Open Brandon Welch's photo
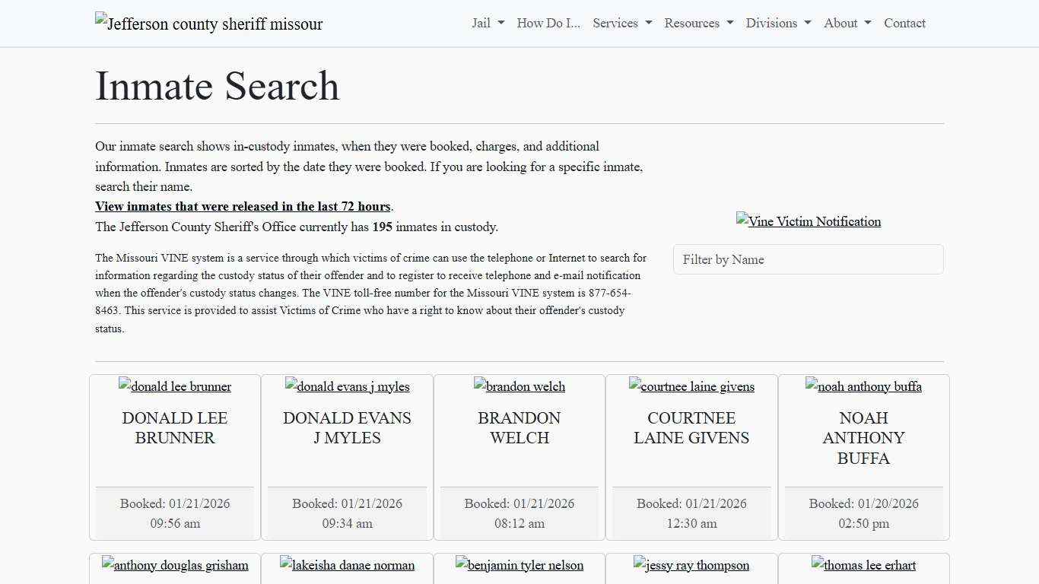Image resolution: width=1039 pixels, height=584 pixels. click(519, 386)
